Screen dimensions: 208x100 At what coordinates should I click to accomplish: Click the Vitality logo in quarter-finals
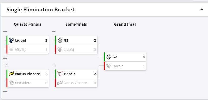tap(11, 49)
